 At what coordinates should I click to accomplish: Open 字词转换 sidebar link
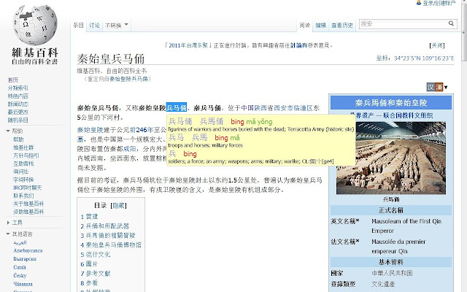pyautogui.click(x=23, y=180)
